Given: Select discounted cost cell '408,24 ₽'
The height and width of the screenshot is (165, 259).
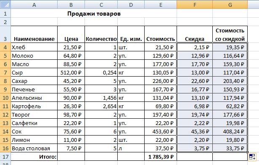Looking at the screenshot, I should click(x=230, y=131).
